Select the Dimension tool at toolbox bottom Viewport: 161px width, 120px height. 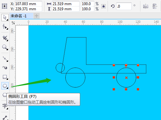click(x=5, y=117)
